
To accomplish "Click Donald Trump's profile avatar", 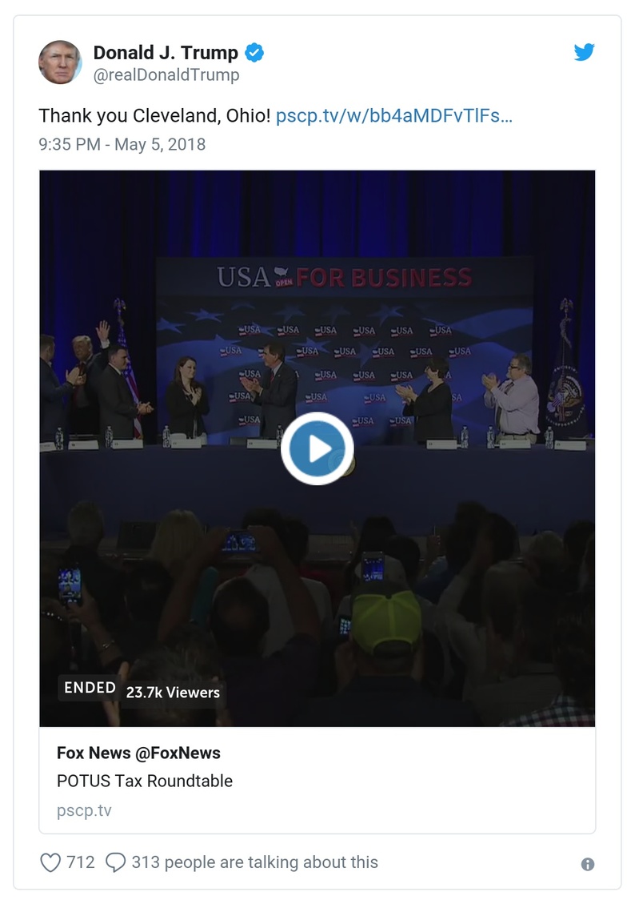I will 61,62.
